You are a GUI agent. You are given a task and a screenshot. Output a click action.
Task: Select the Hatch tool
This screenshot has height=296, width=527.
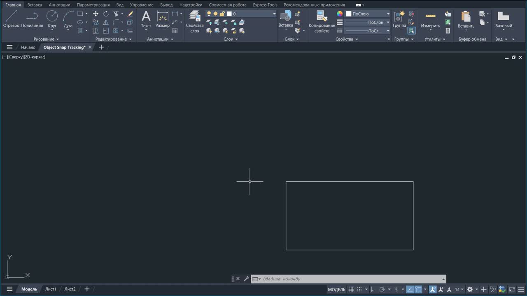pos(80,31)
